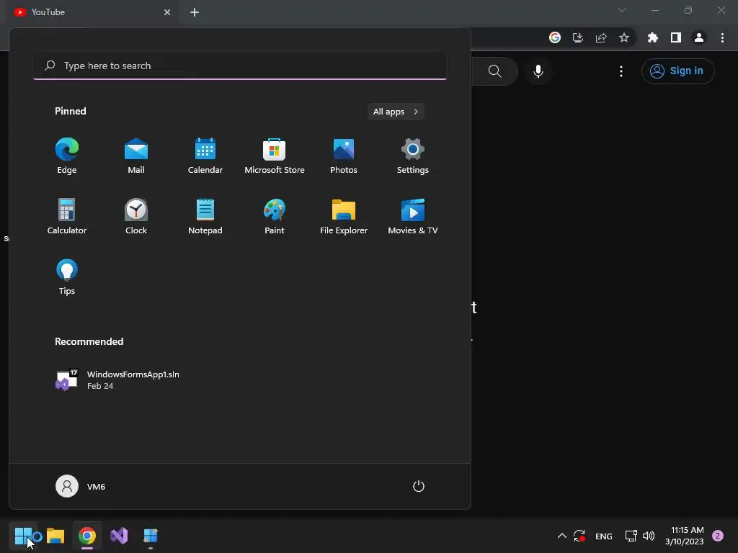Launch the Calculator app

tap(67, 216)
